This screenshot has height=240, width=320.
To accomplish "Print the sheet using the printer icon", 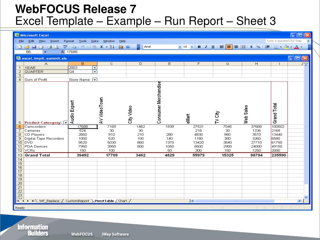I will (49, 47).
